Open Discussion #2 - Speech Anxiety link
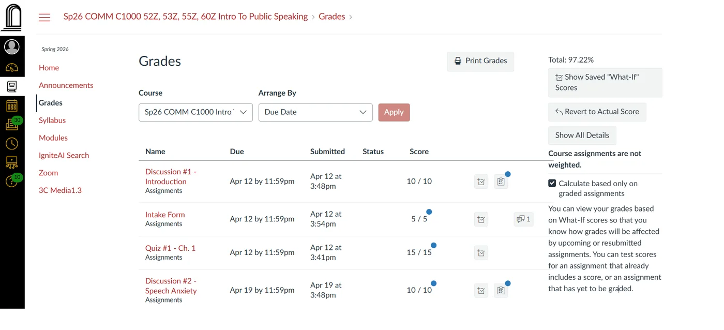The height and width of the screenshot is (330, 724). click(x=171, y=286)
